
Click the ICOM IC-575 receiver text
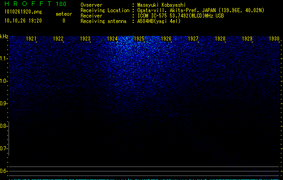(x=180, y=16)
